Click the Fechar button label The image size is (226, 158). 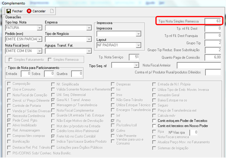(17, 11)
